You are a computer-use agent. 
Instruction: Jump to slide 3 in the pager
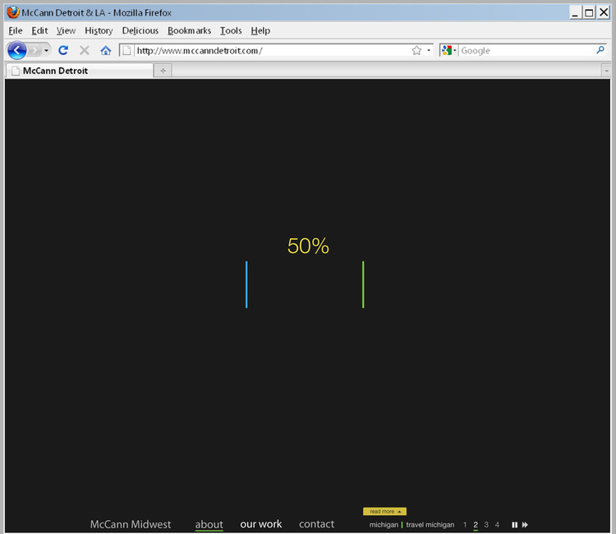[x=486, y=525]
